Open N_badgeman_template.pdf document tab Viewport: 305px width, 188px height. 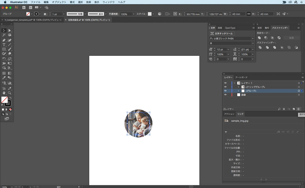33,20
